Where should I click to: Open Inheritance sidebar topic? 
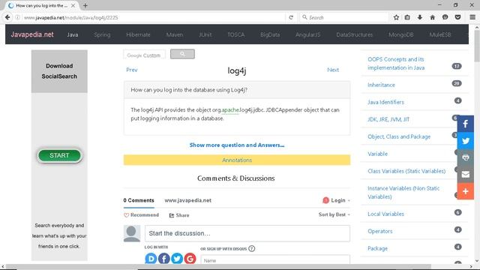[381, 85]
